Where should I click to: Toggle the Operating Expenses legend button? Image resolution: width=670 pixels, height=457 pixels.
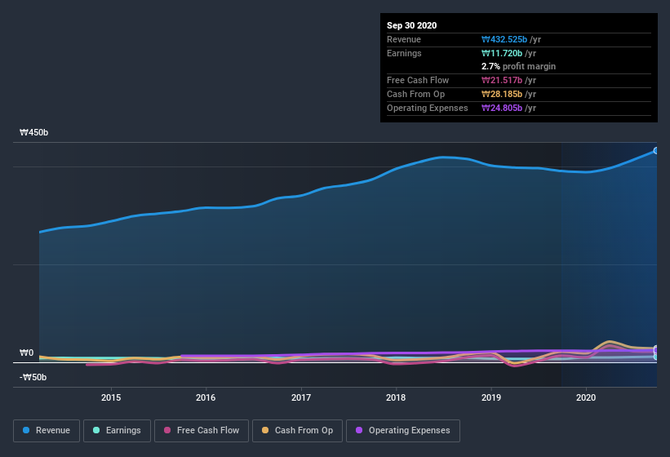coord(403,431)
